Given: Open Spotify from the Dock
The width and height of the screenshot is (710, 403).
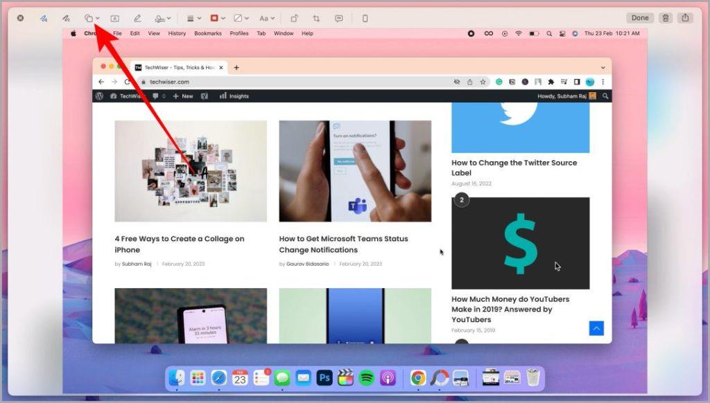Looking at the screenshot, I should click(367, 377).
